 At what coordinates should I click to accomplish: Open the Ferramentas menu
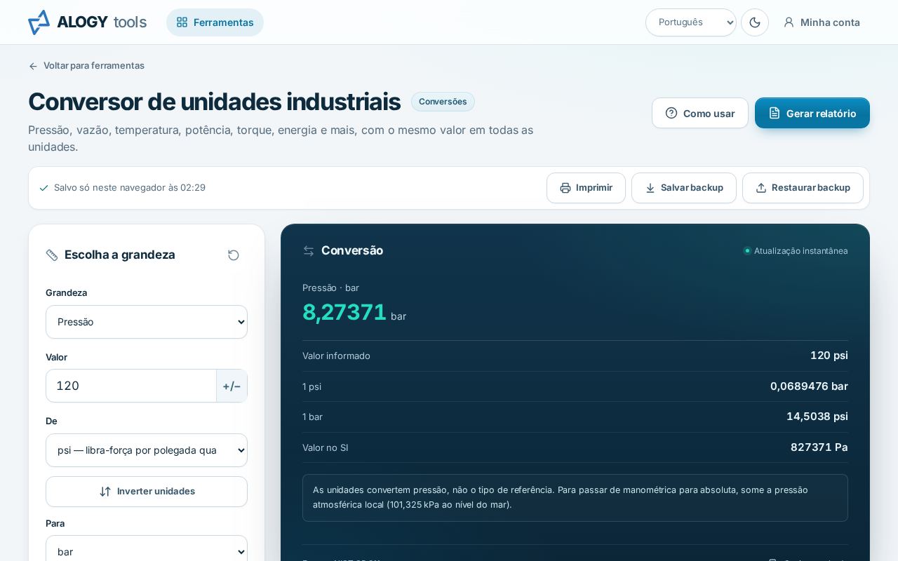(x=215, y=22)
